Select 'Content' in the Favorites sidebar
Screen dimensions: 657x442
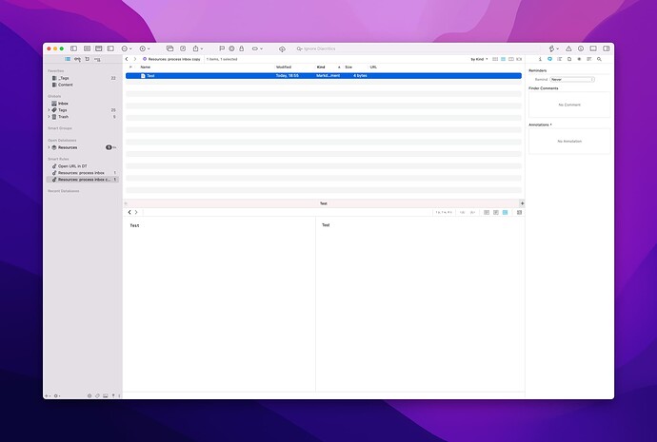[83, 85]
